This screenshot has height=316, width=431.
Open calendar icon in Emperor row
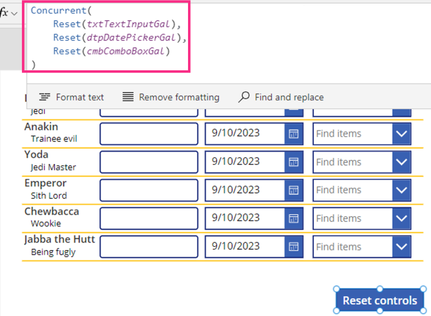click(294, 190)
